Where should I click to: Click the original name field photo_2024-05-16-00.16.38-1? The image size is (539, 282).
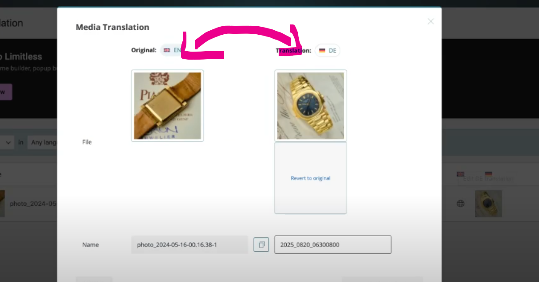(190, 245)
